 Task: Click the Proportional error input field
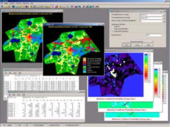[154, 35]
